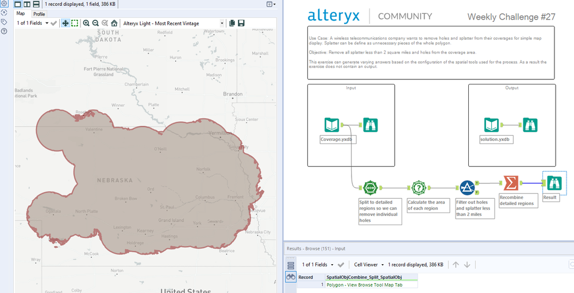Select the Coverage.yxdb Input Data tool
Viewport: 574px width, 293px height.
332,125
